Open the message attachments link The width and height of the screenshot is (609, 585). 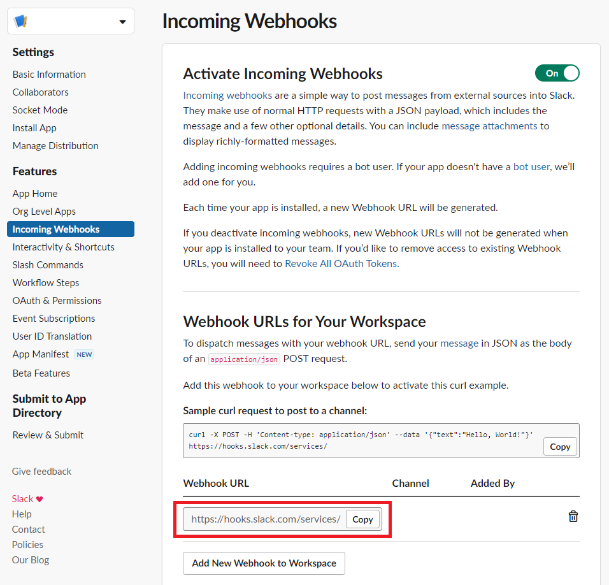point(489,126)
